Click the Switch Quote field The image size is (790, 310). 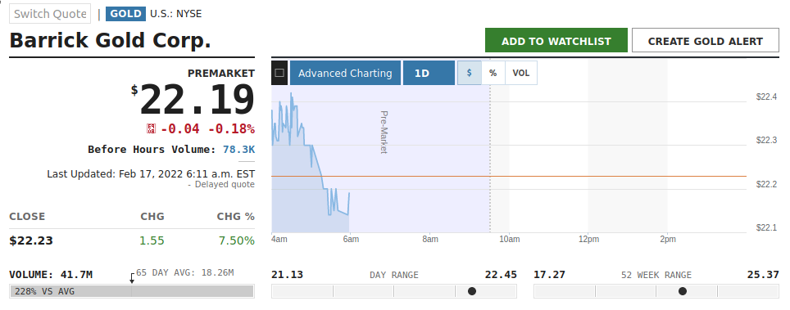tap(50, 14)
